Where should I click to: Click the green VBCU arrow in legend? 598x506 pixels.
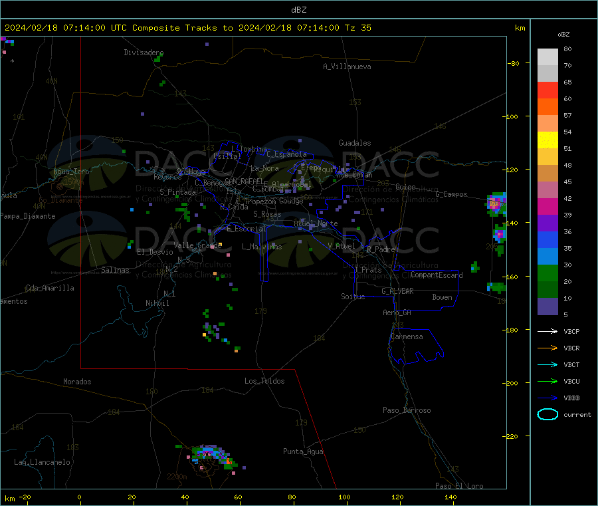(548, 381)
